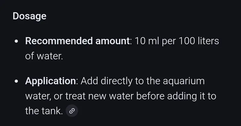Click the word 'liters'
The image size is (241, 126).
[210, 41]
